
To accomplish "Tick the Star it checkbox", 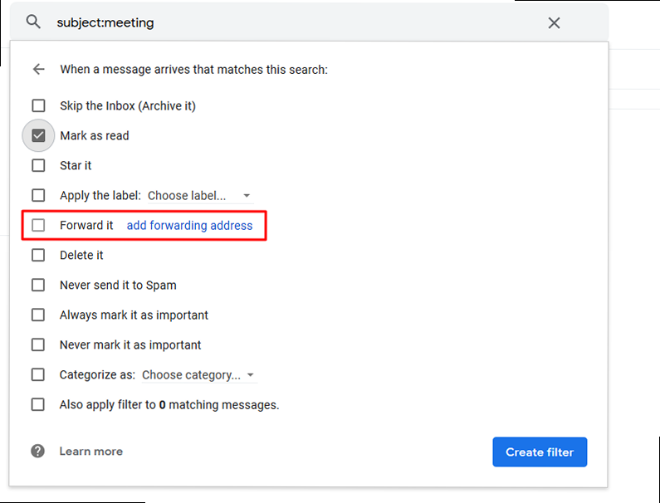I will point(38,166).
